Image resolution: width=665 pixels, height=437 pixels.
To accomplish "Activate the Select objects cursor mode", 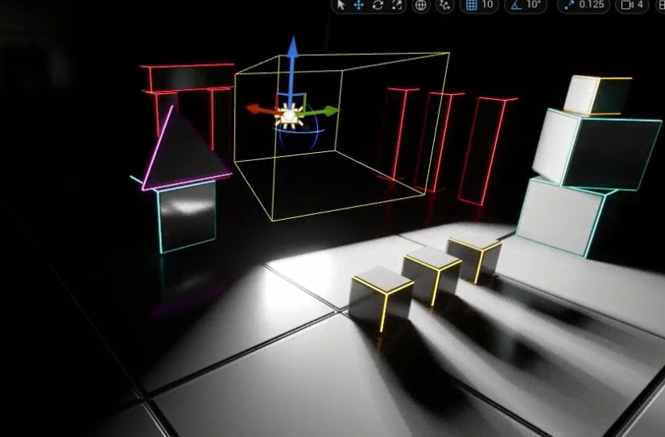I will [x=341, y=5].
